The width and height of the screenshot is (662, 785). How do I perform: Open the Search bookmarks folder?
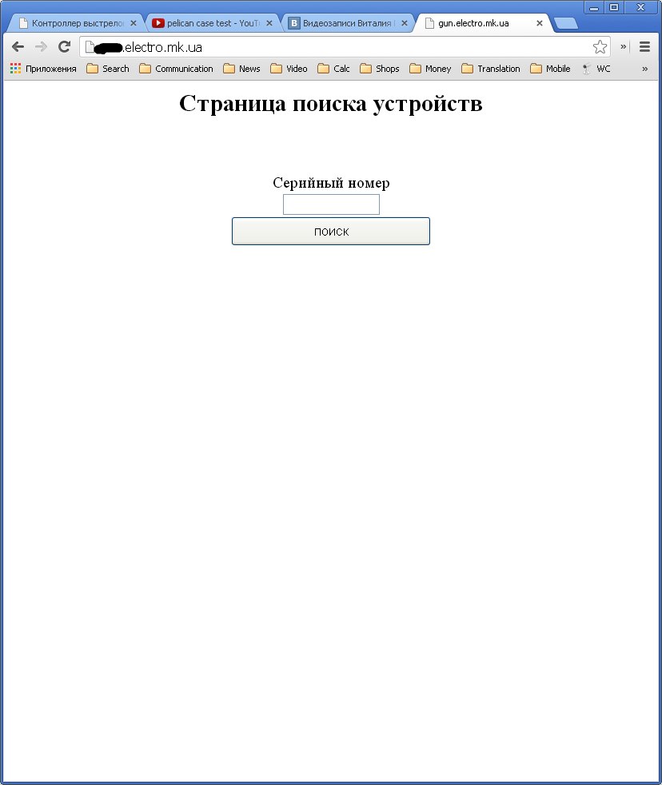pos(108,69)
